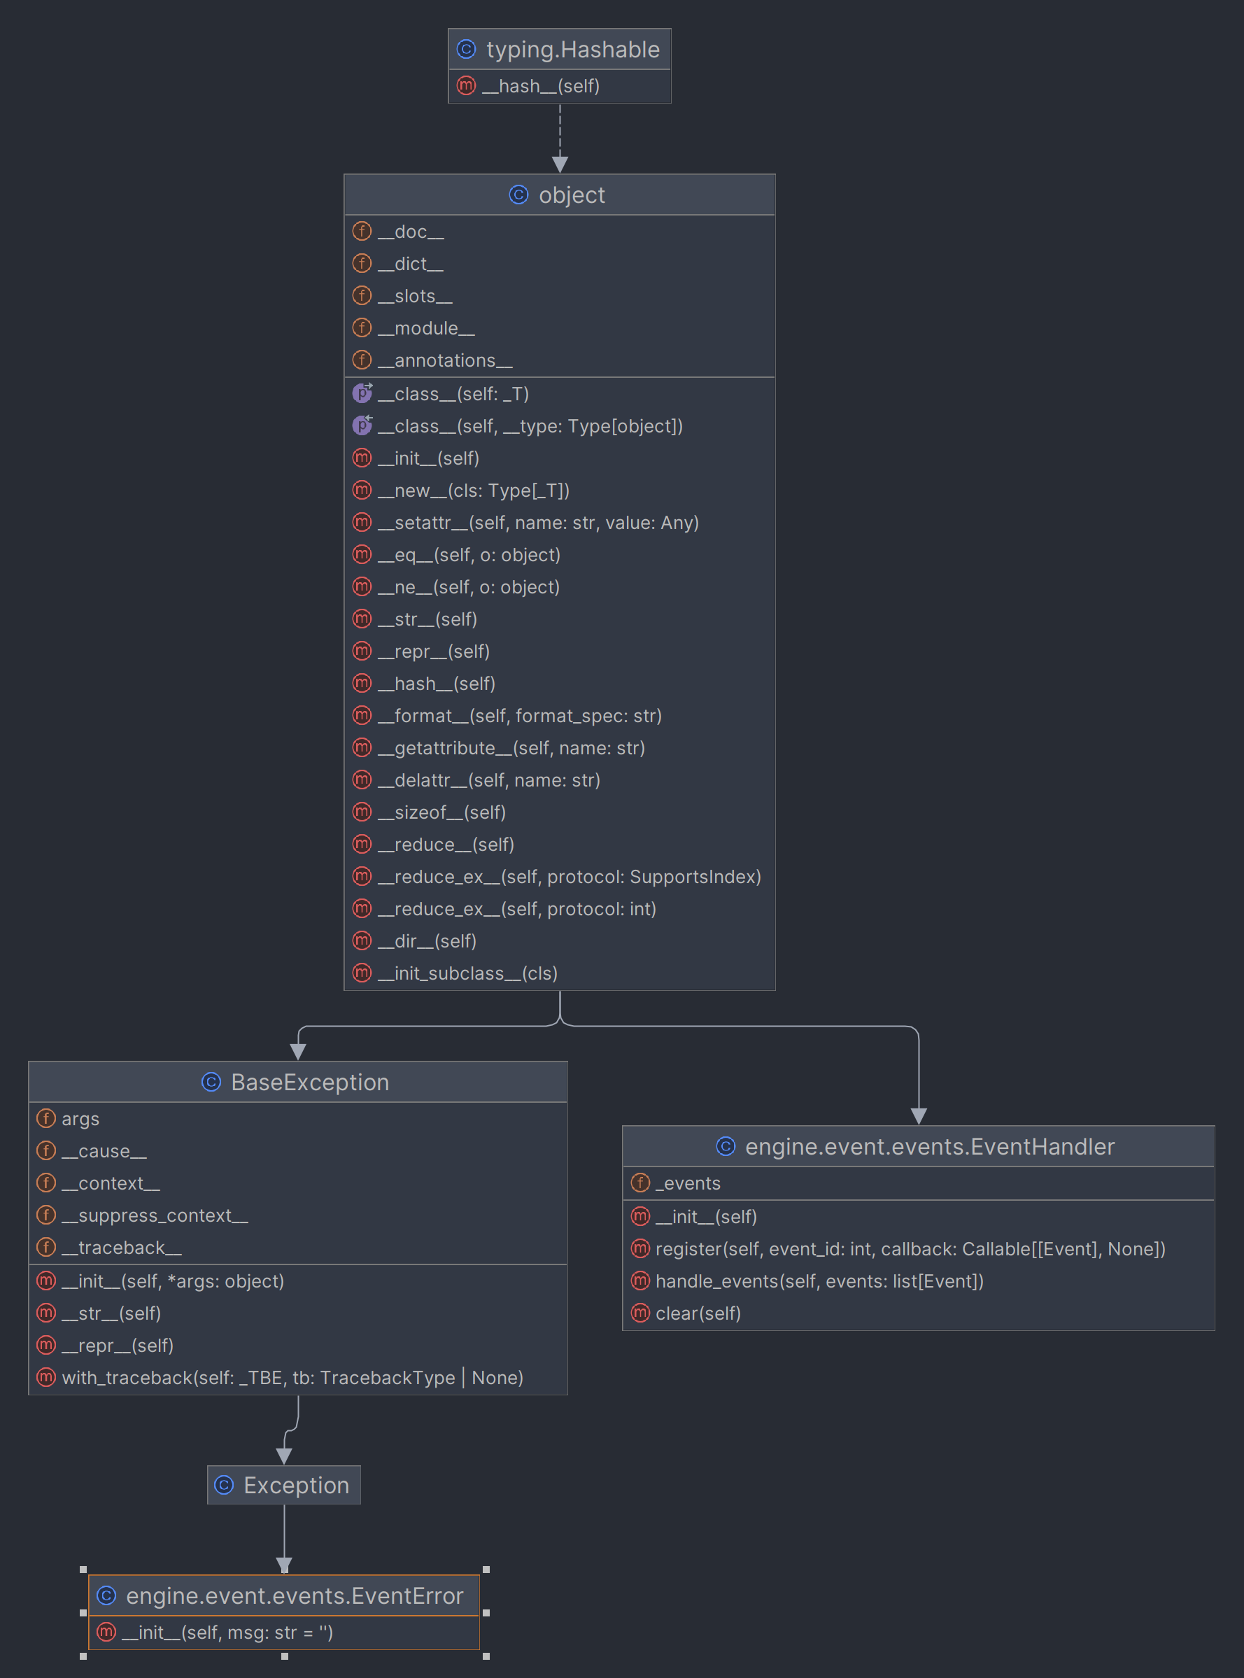Select the typing.Hashable class header

pyautogui.click(x=560, y=49)
